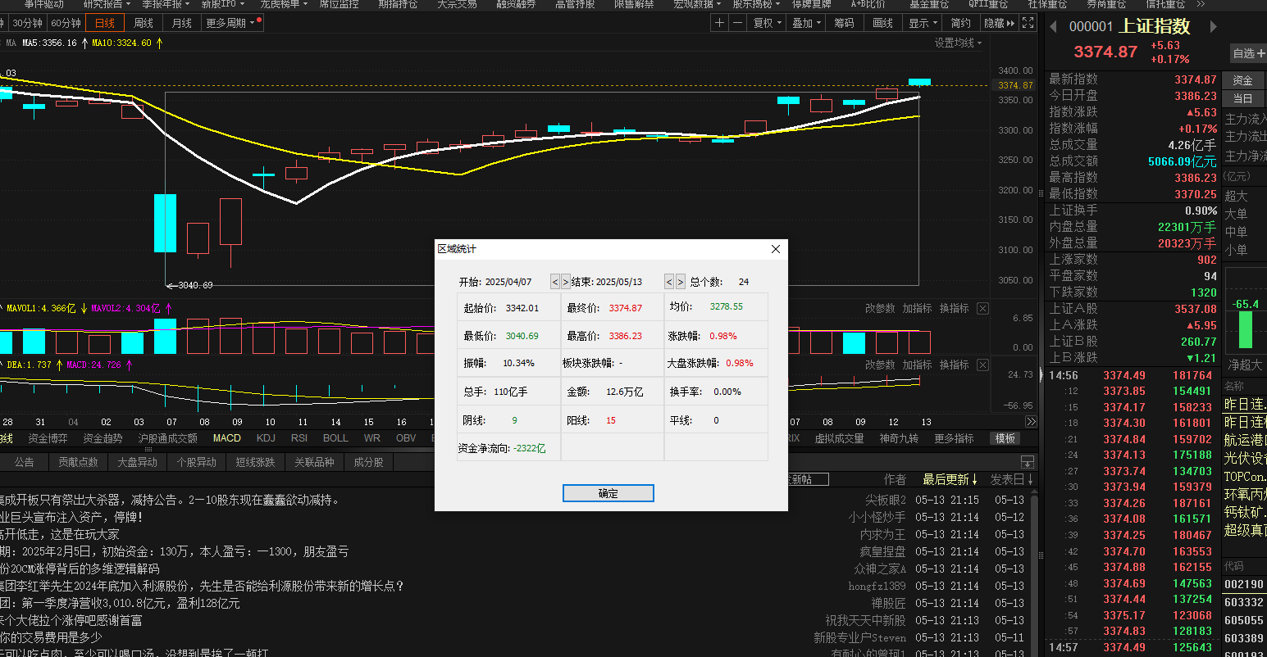Select the OBV indicator tab

[406, 438]
